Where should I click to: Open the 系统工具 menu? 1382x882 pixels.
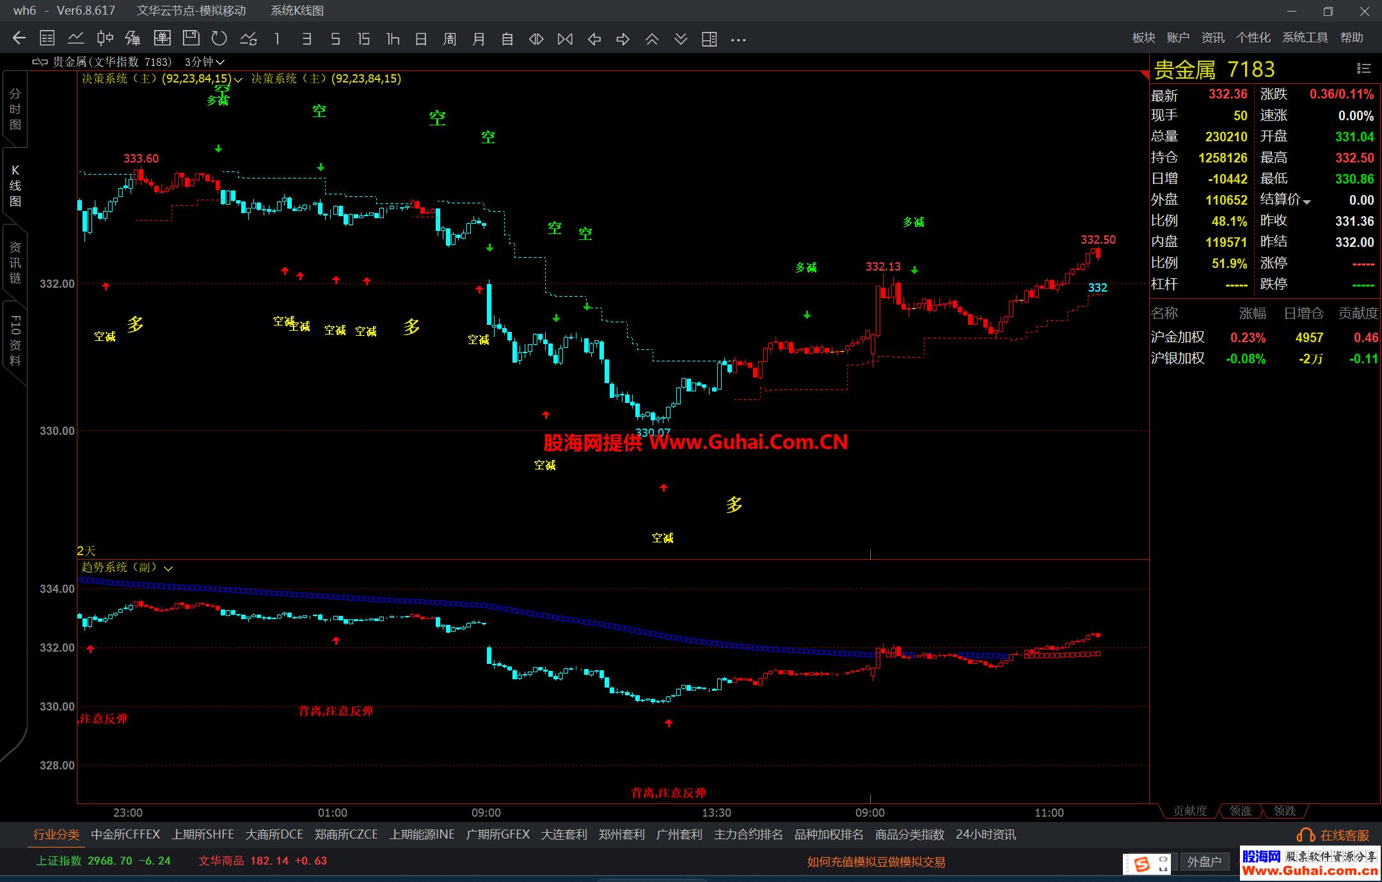(1305, 38)
